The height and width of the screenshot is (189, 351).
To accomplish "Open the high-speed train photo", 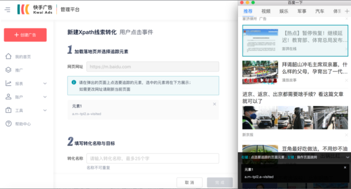I will point(331,118).
